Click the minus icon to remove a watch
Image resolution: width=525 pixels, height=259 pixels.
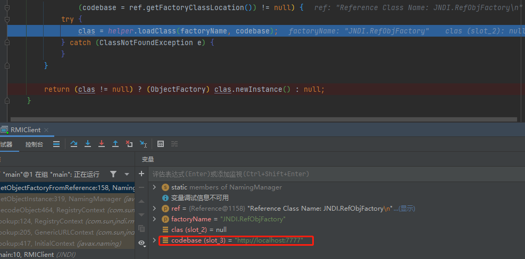tap(141, 187)
